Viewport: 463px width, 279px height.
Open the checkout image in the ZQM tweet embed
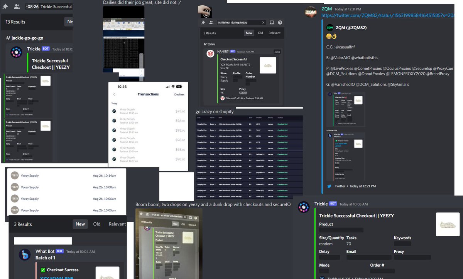click(346, 136)
